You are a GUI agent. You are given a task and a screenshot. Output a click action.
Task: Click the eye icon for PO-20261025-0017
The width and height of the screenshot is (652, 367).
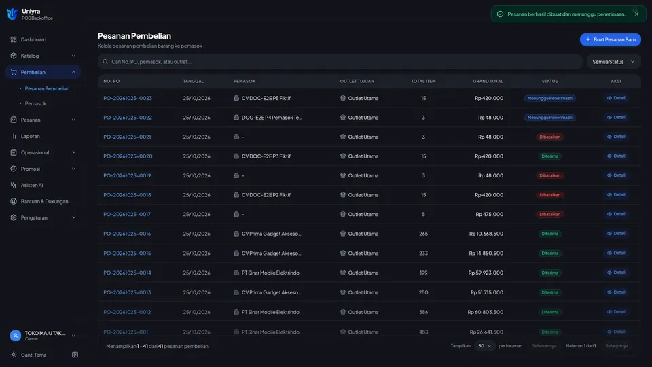point(609,214)
